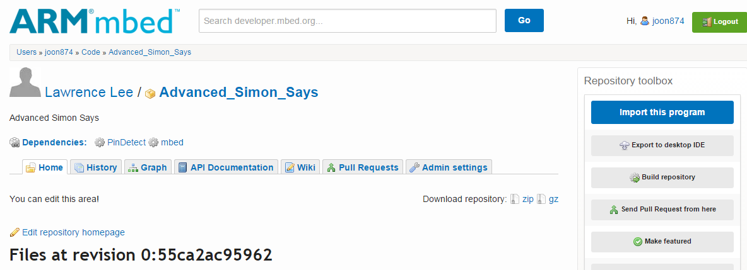Go to the Wiki tab
This screenshot has height=270, width=747.
(x=300, y=167)
